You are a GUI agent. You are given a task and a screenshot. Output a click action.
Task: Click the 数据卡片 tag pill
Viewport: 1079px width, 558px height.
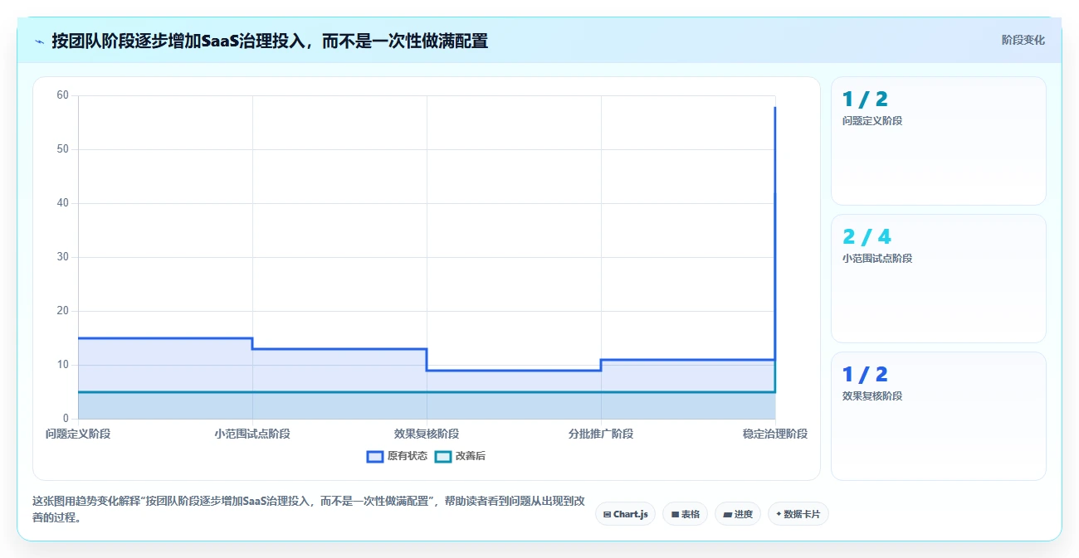[798, 514]
